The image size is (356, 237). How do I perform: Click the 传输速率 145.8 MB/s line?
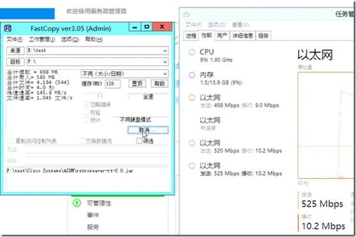coord(36,93)
